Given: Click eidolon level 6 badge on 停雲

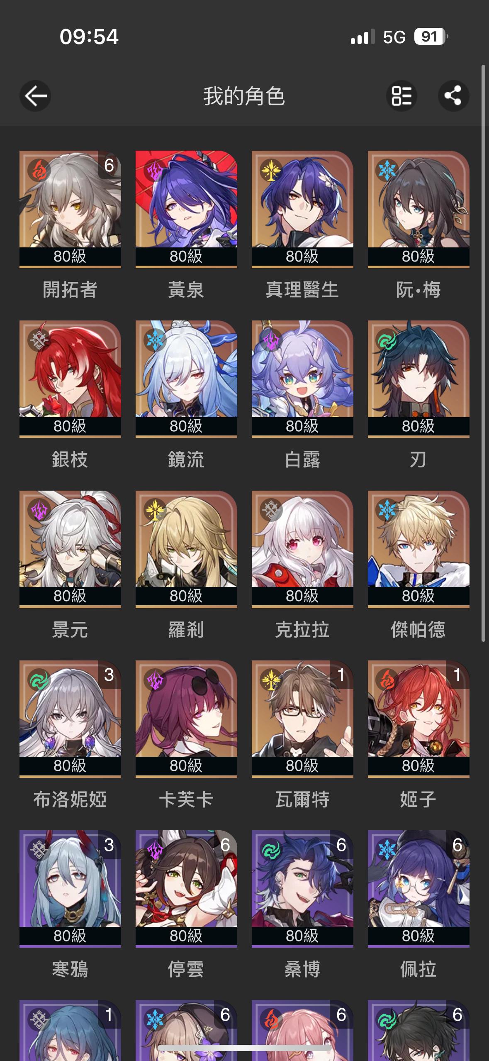Looking at the screenshot, I should 225,845.
